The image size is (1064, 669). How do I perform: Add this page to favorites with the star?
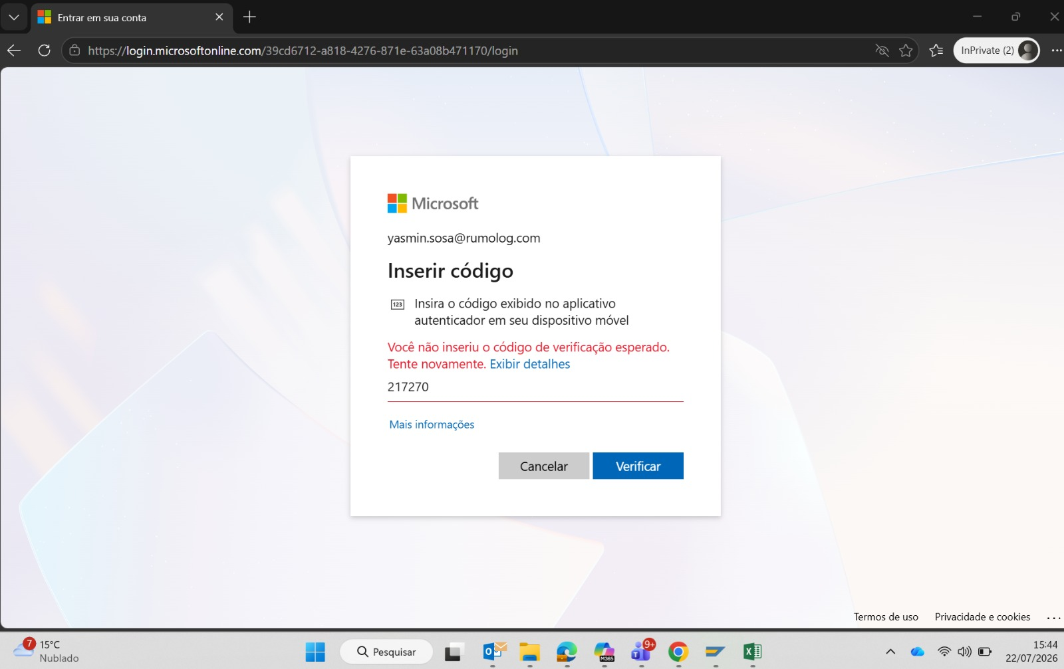click(x=906, y=50)
